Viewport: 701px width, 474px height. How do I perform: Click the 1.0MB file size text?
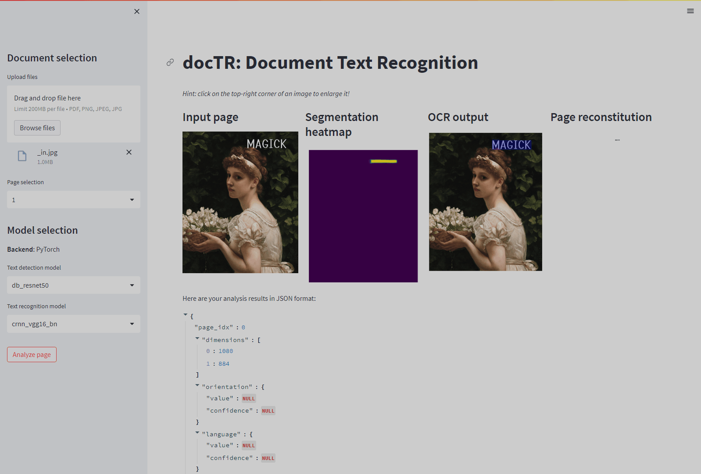click(45, 162)
